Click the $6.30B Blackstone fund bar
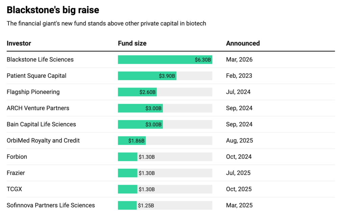Screen dimensions: 346x219 point(165,60)
